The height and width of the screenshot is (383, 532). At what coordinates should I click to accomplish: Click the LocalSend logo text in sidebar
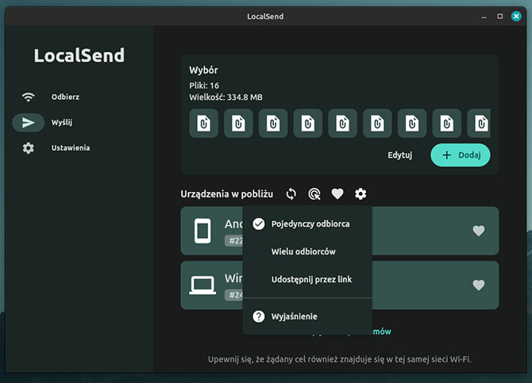pos(79,56)
